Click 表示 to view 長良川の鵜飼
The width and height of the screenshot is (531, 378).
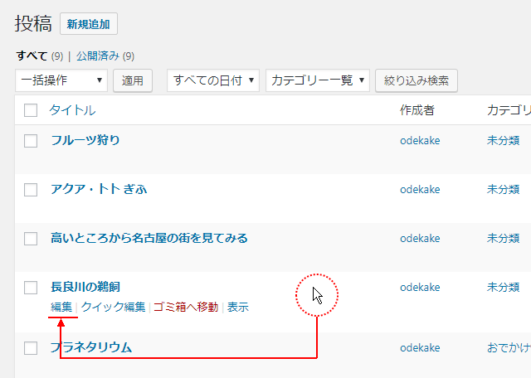point(238,307)
